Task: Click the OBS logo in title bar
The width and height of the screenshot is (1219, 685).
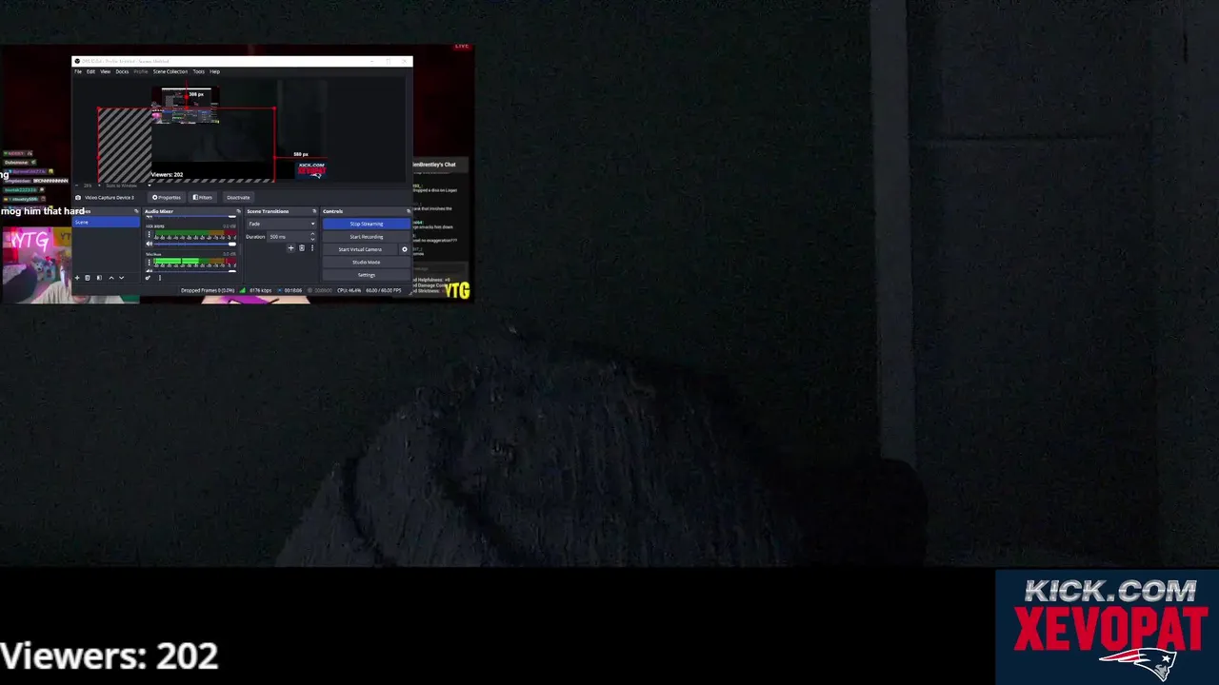Action: tap(79, 62)
